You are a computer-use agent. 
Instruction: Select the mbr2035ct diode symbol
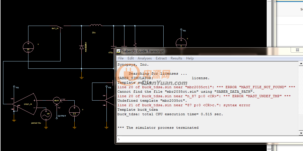point(81,47)
